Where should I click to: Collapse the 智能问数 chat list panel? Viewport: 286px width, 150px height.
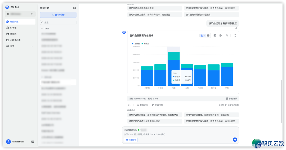[74, 8]
